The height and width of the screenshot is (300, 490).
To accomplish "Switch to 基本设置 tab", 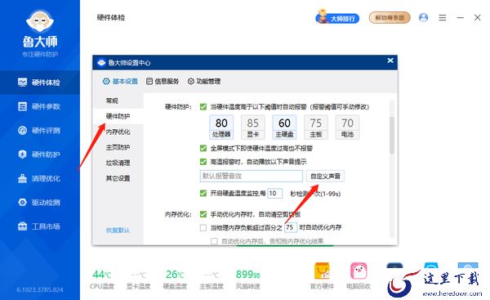I will click(x=120, y=81).
